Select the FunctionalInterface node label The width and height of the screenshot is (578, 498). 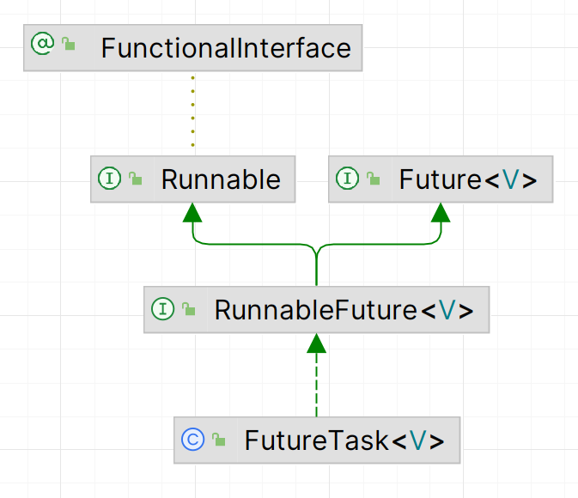click(x=226, y=47)
